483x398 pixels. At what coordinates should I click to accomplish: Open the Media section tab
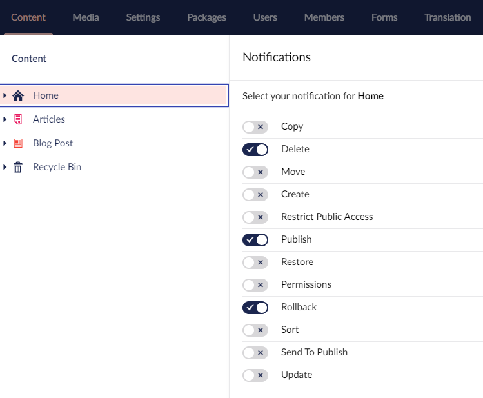click(86, 17)
